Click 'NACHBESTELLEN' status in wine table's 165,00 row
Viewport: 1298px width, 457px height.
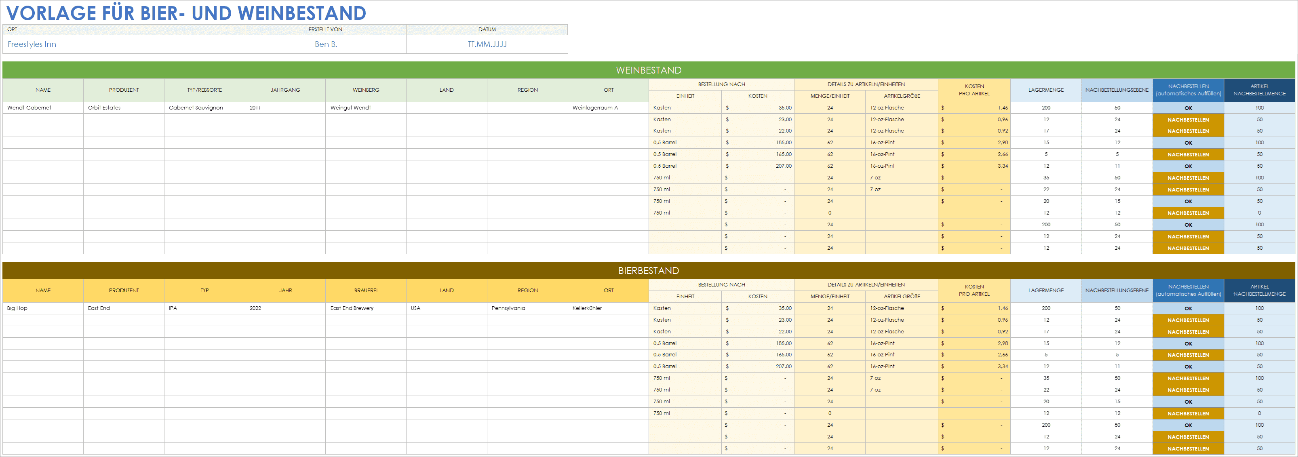pyautogui.click(x=1188, y=155)
